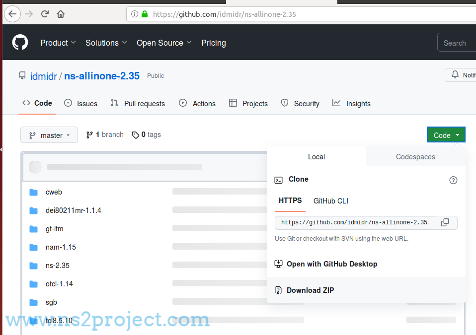Select the Local tab in clone panel

point(317,157)
